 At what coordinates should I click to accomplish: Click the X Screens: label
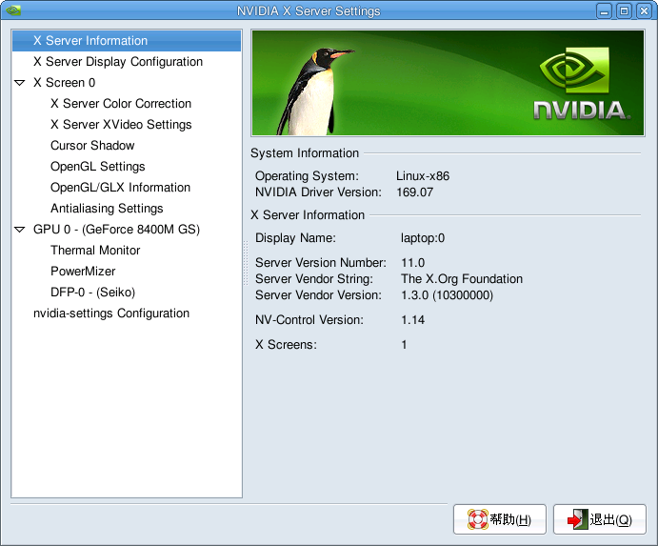pos(286,345)
